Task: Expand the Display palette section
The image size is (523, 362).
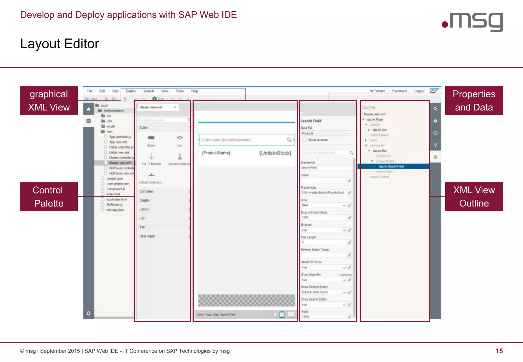Action: pos(164,200)
